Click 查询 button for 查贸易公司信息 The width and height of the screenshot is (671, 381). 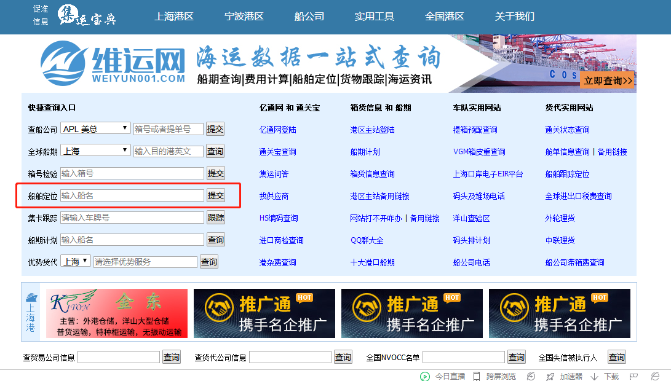coord(171,357)
